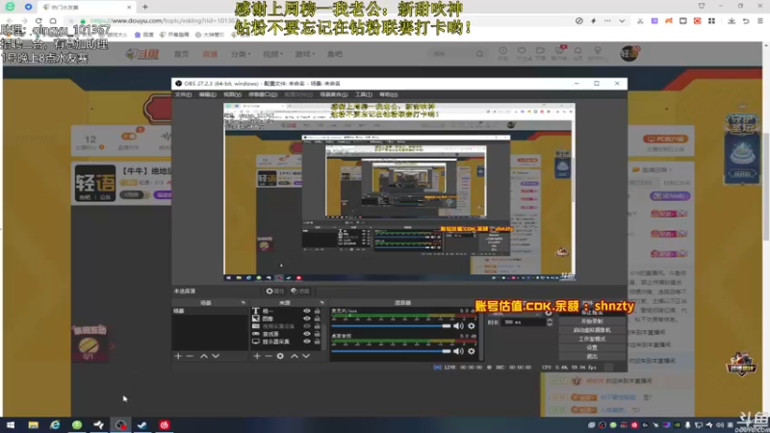This screenshot has width=770, height=433.
Task: Move the selected source down
Action: click(x=306, y=356)
